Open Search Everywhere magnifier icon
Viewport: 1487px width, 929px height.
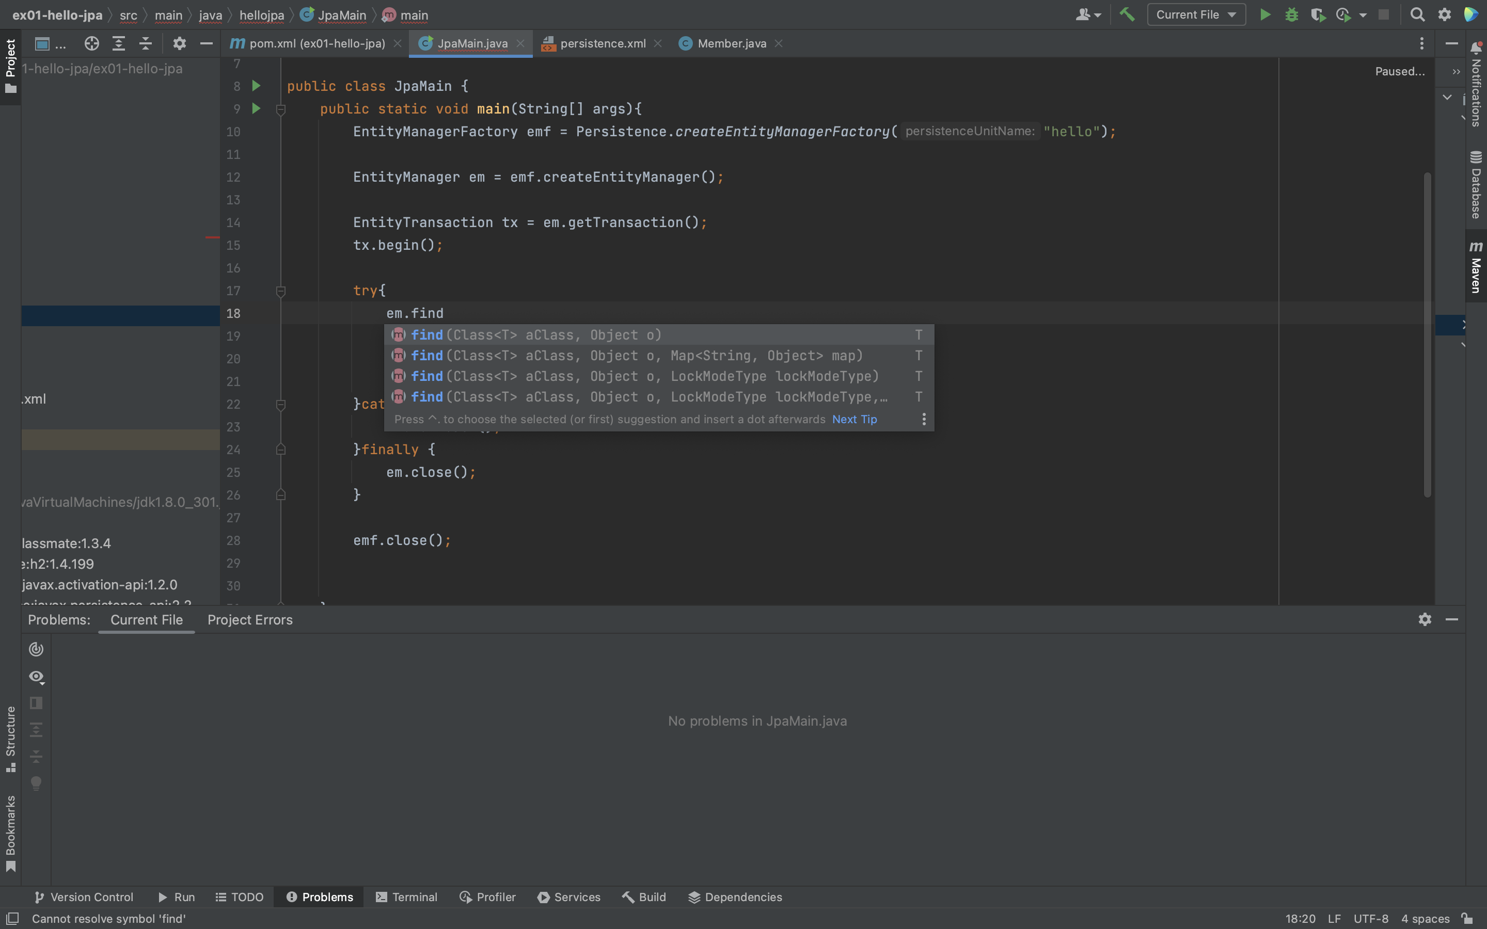[x=1417, y=15]
